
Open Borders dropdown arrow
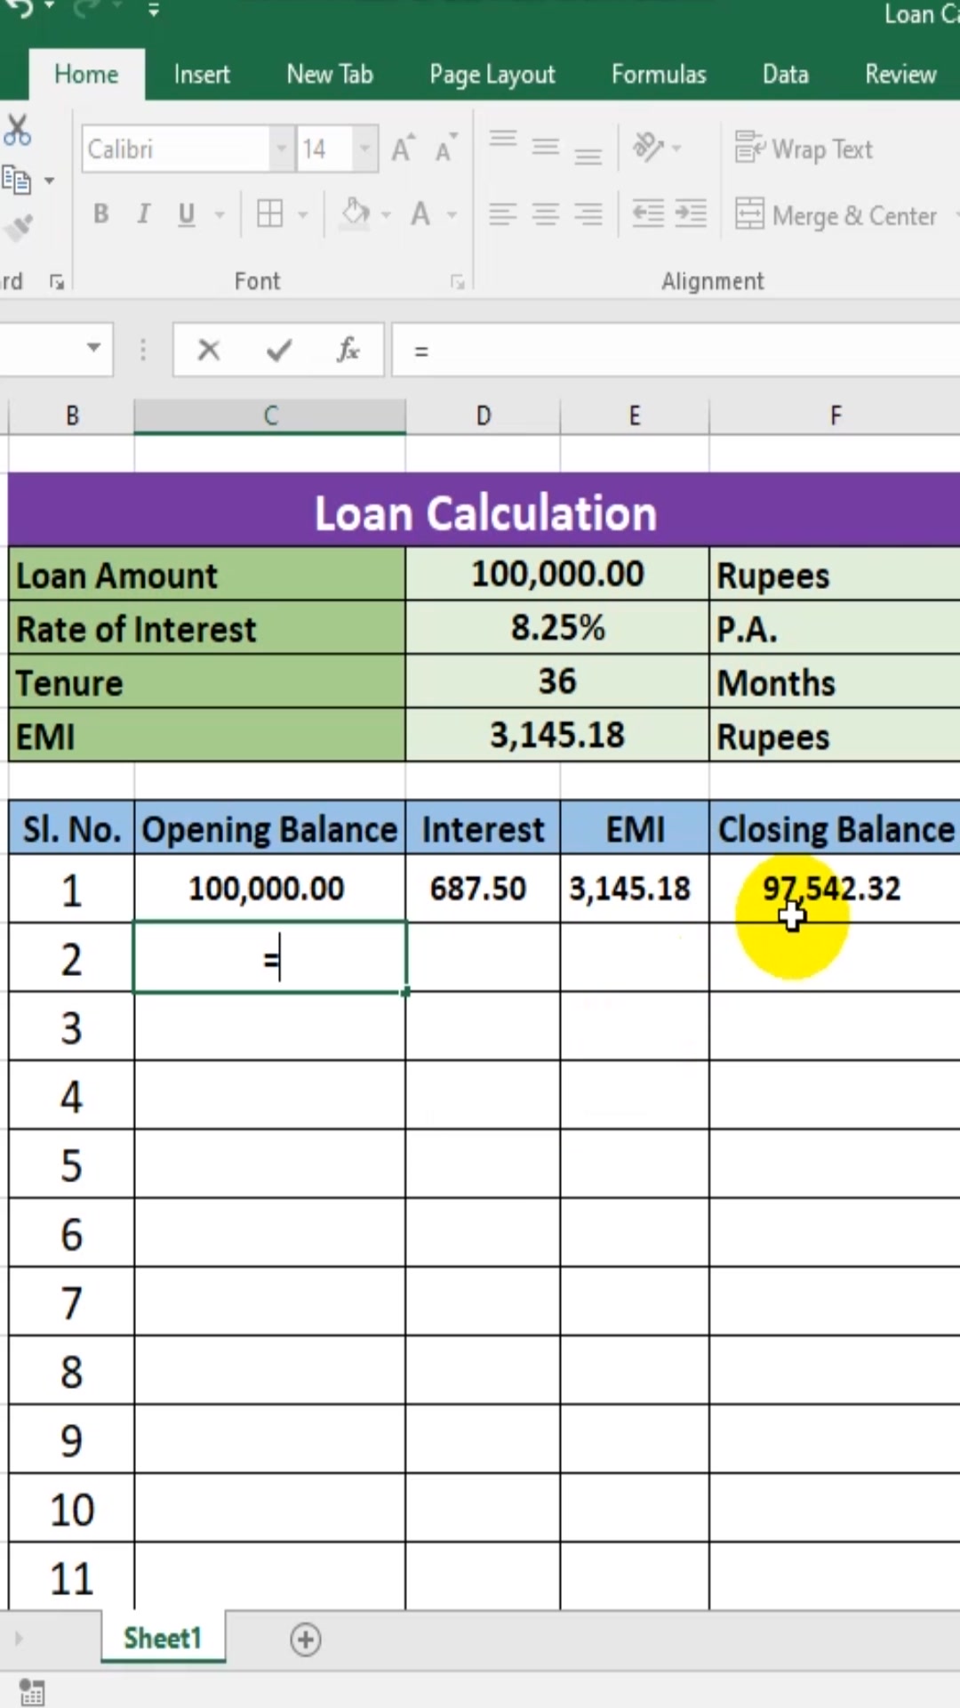pos(303,214)
